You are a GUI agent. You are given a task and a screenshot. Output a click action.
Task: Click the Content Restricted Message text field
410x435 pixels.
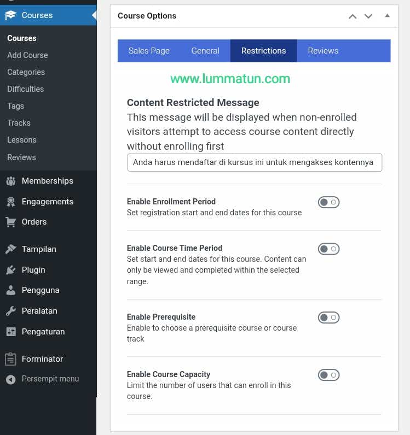(254, 162)
